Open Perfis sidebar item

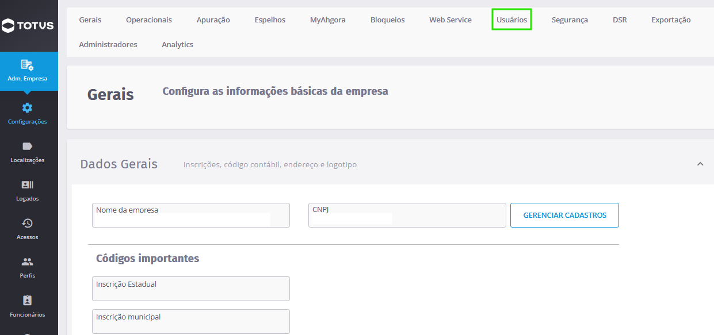coord(28,267)
